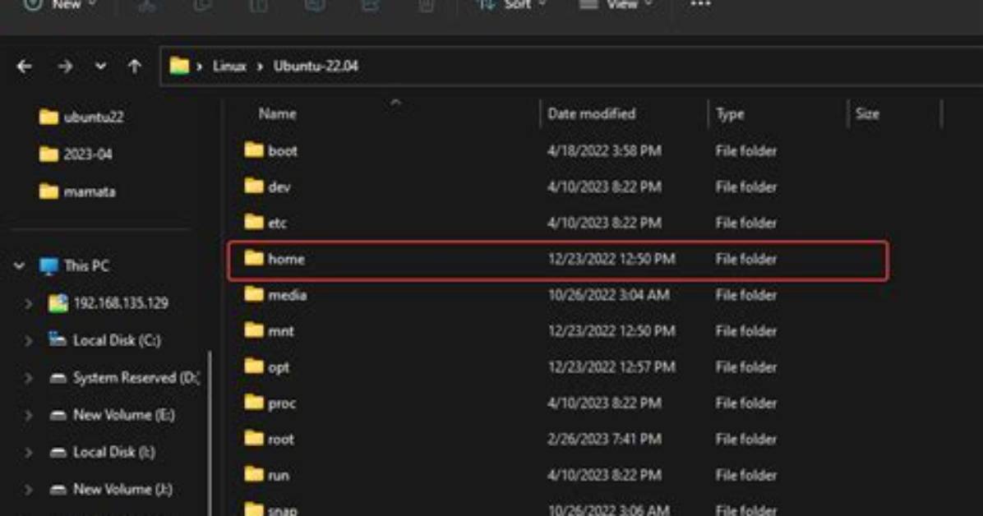This screenshot has width=983, height=516.
Task: Select the media folder icon
Action: 254,294
